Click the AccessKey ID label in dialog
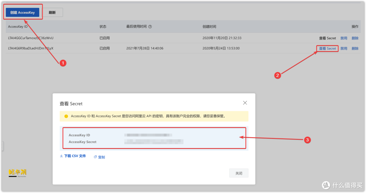 tap(79, 135)
